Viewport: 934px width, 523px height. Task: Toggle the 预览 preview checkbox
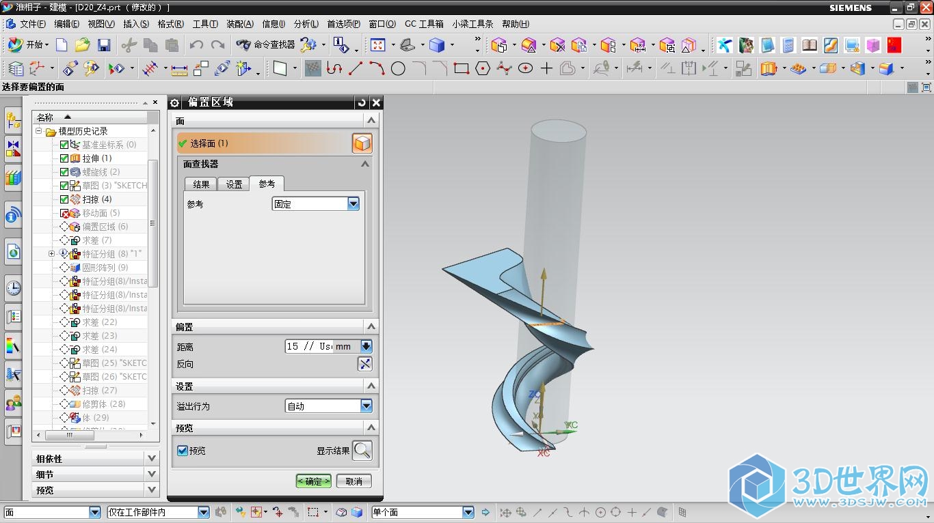tap(183, 451)
